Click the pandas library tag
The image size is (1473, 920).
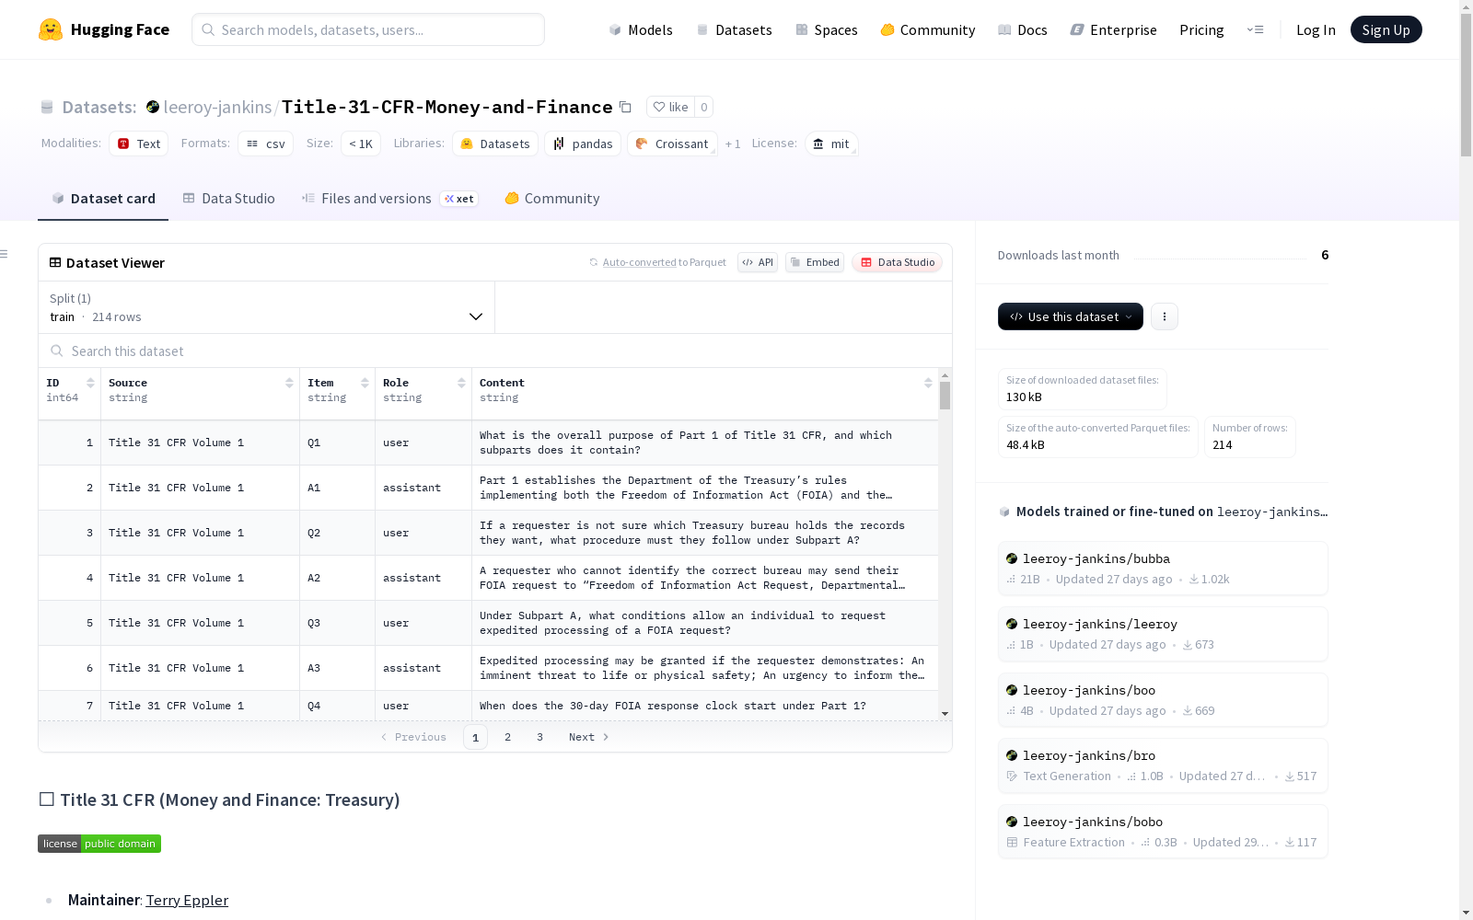click(x=583, y=144)
